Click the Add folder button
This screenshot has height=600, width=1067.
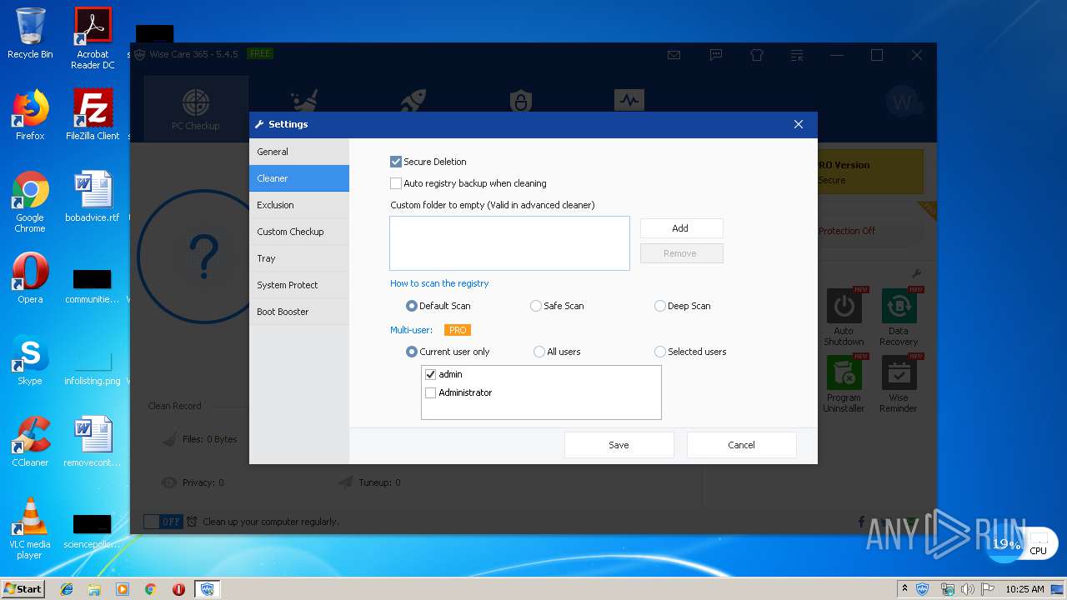681,228
